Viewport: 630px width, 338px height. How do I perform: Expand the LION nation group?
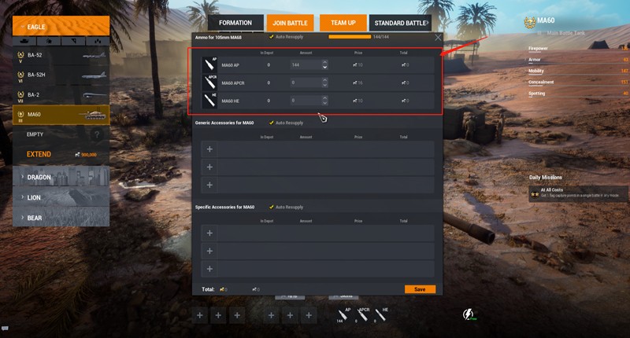(61, 197)
